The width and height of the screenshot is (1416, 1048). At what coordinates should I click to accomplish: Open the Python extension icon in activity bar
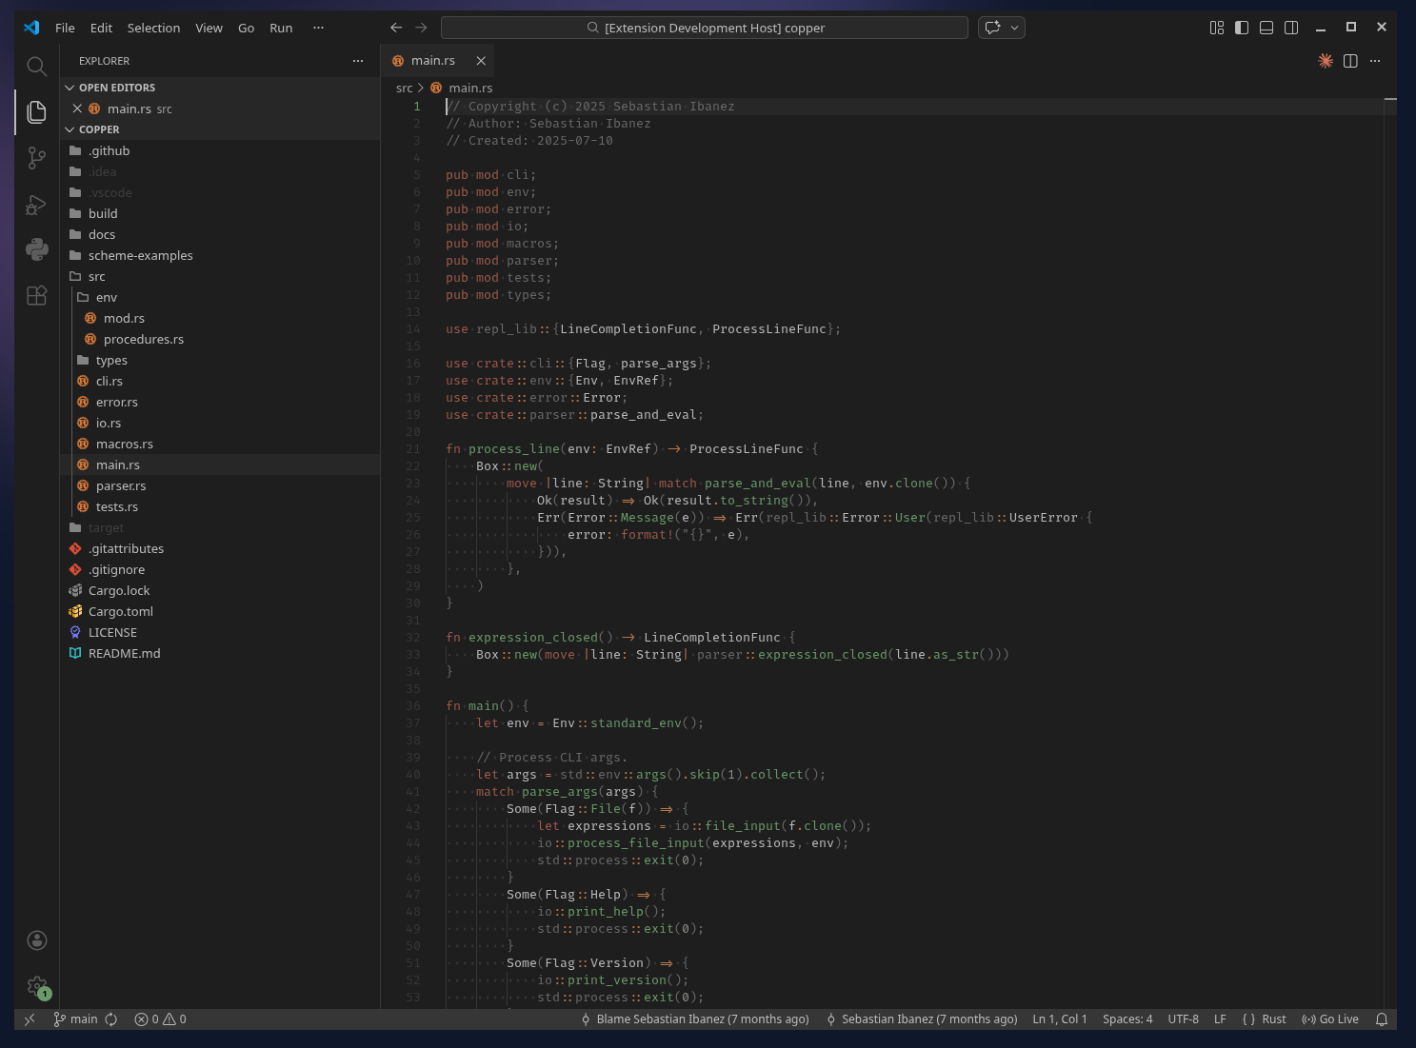point(36,249)
